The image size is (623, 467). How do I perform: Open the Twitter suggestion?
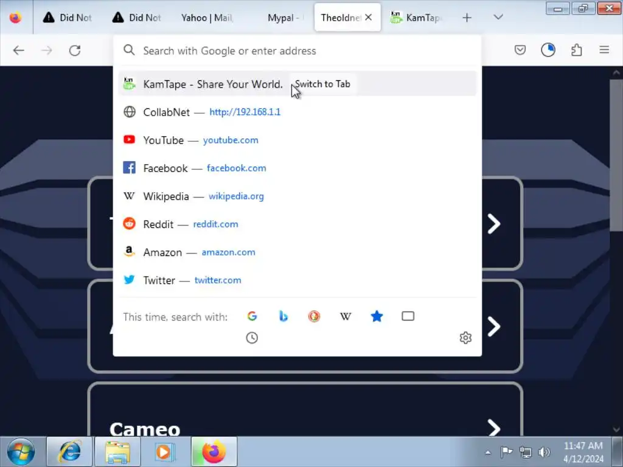click(x=297, y=280)
